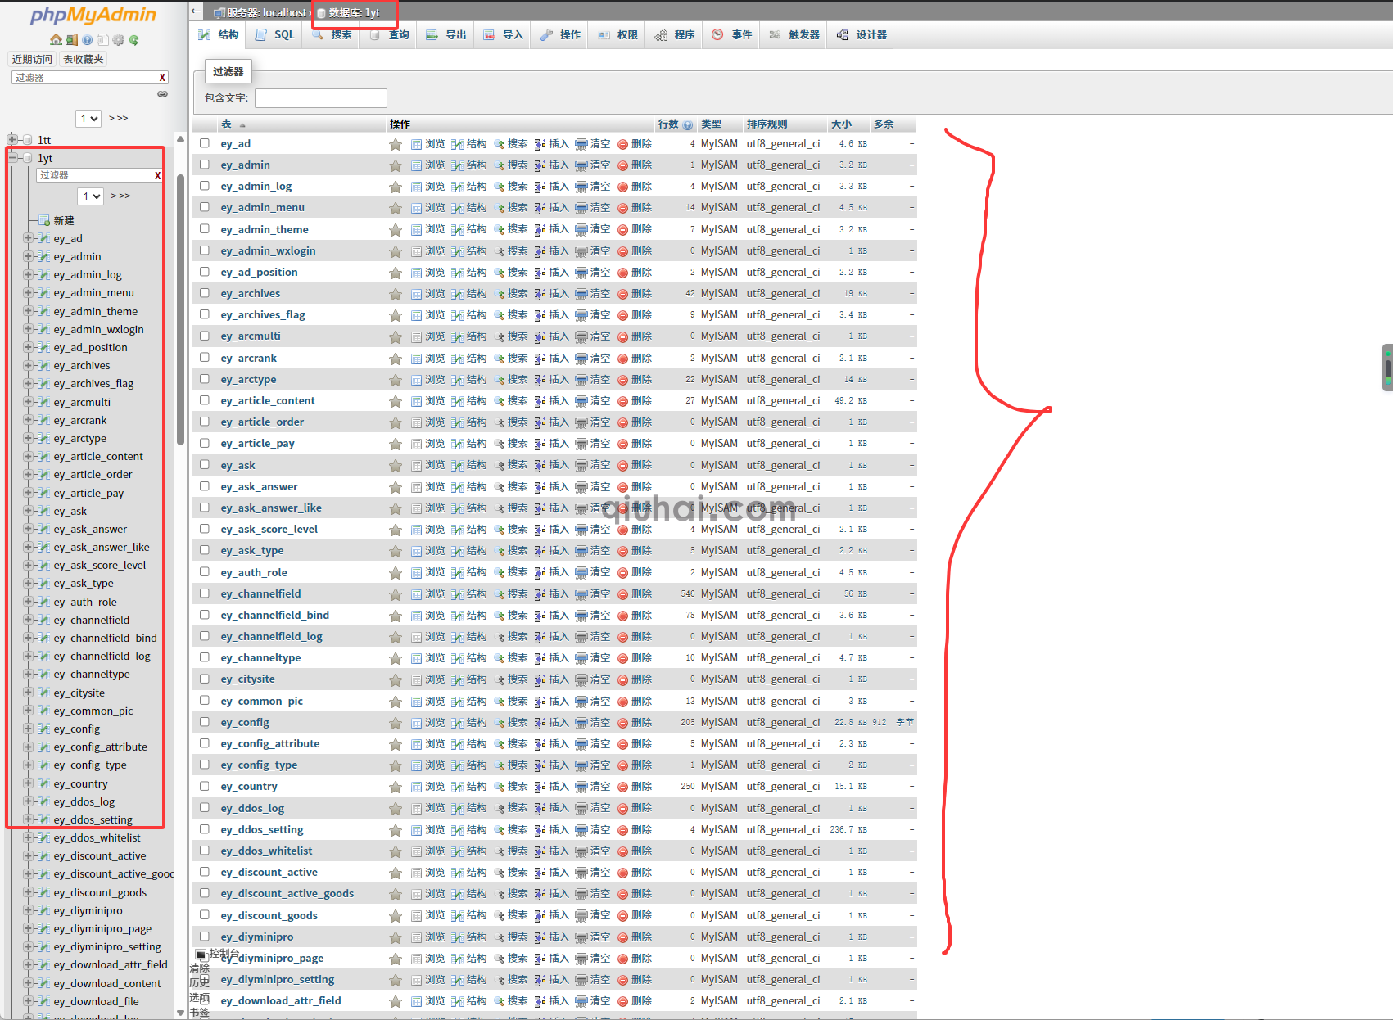This screenshot has height=1020, width=1393.
Task: Click the favorite star for ey_archives
Action: coord(396,294)
